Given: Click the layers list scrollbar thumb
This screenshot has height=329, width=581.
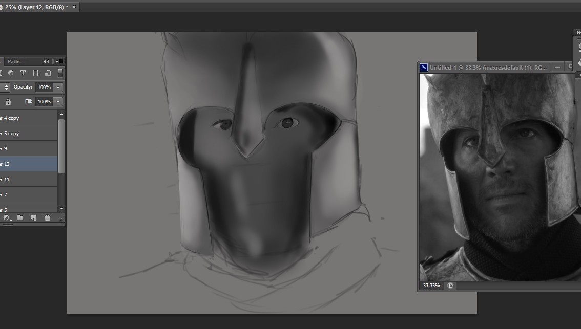Looking at the screenshot, I should tap(61, 146).
